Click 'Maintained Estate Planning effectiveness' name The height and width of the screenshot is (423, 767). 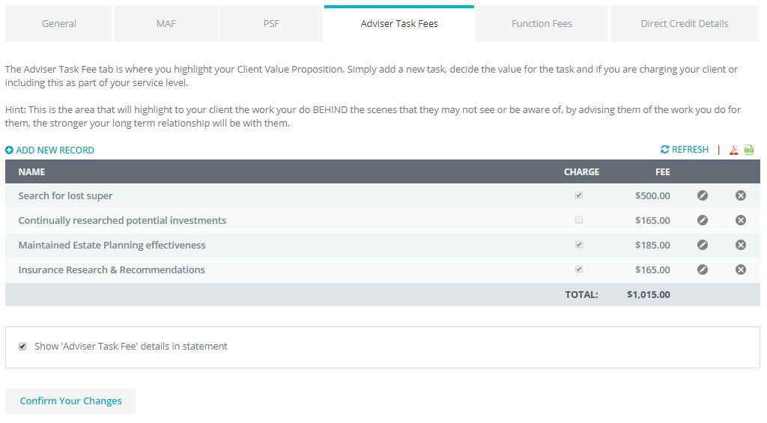click(x=112, y=245)
